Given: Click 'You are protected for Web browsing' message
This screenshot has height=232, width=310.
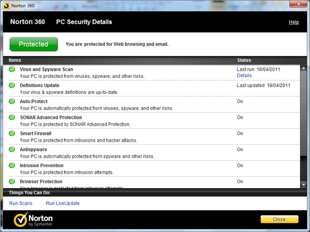Looking at the screenshot, I should click(117, 44).
